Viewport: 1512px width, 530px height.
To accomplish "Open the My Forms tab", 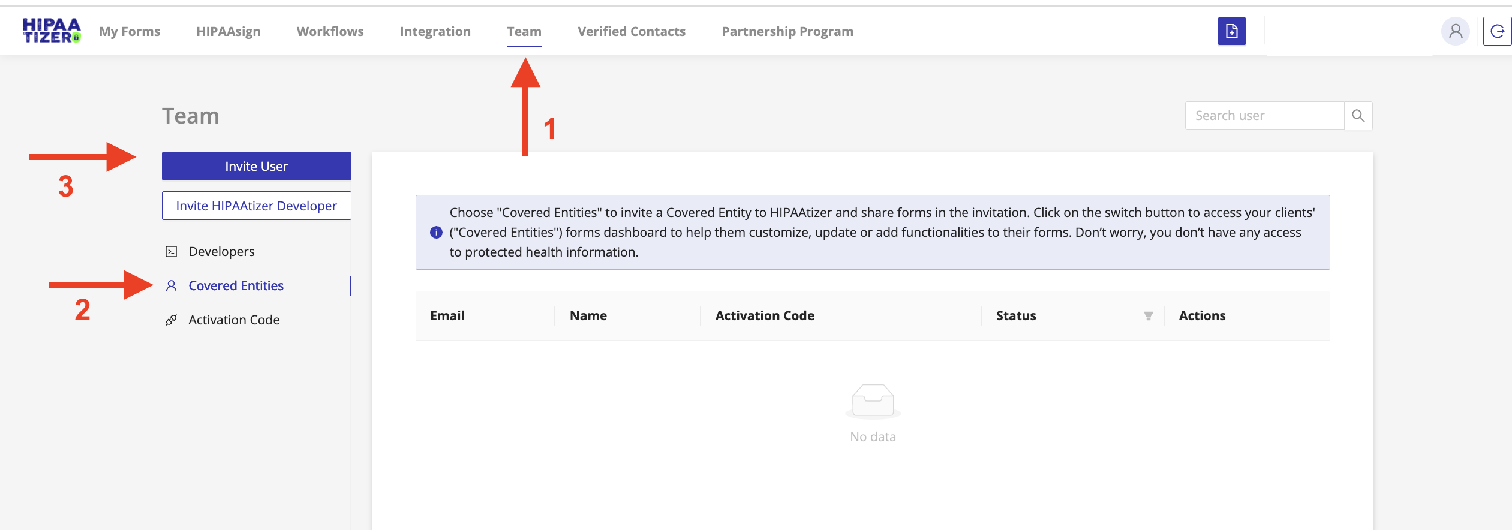I will tap(130, 32).
